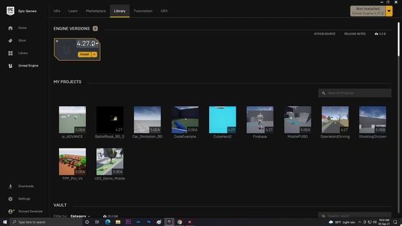The height and width of the screenshot is (226, 402).
Task: Open the CodeExample project thumbnail
Action: (185, 120)
